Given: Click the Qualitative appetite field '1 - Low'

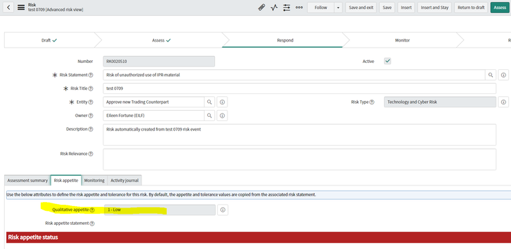Looking at the screenshot, I should click(x=159, y=210).
